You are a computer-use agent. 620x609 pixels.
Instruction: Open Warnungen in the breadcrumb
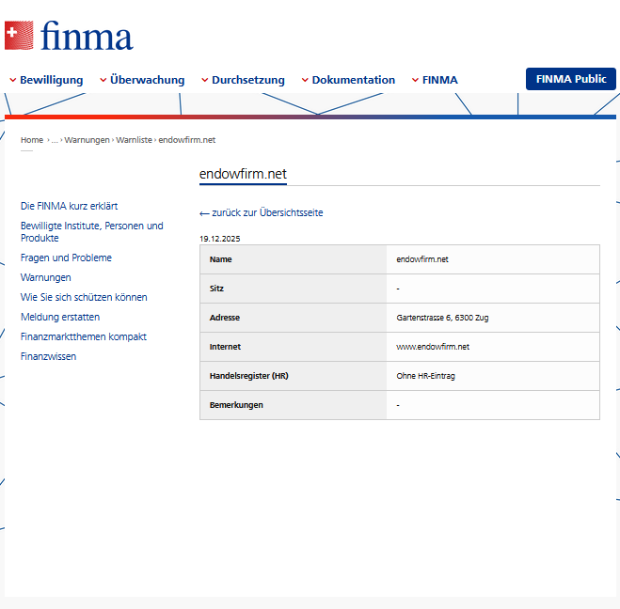[87, 140]
